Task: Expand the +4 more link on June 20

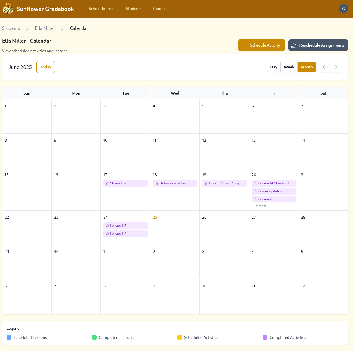Action: pos(260,206)
